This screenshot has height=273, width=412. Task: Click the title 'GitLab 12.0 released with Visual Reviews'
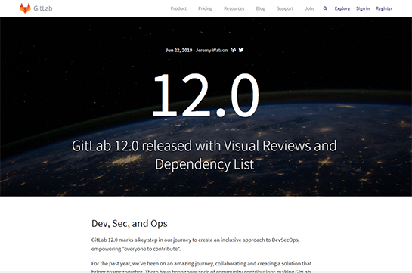(x=204, y=154)
